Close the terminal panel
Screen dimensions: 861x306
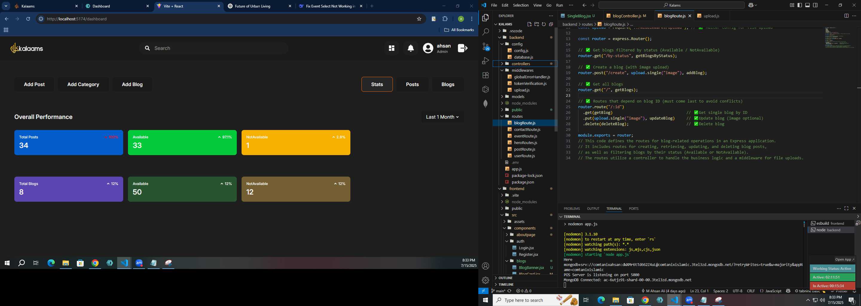coord(854,209)
